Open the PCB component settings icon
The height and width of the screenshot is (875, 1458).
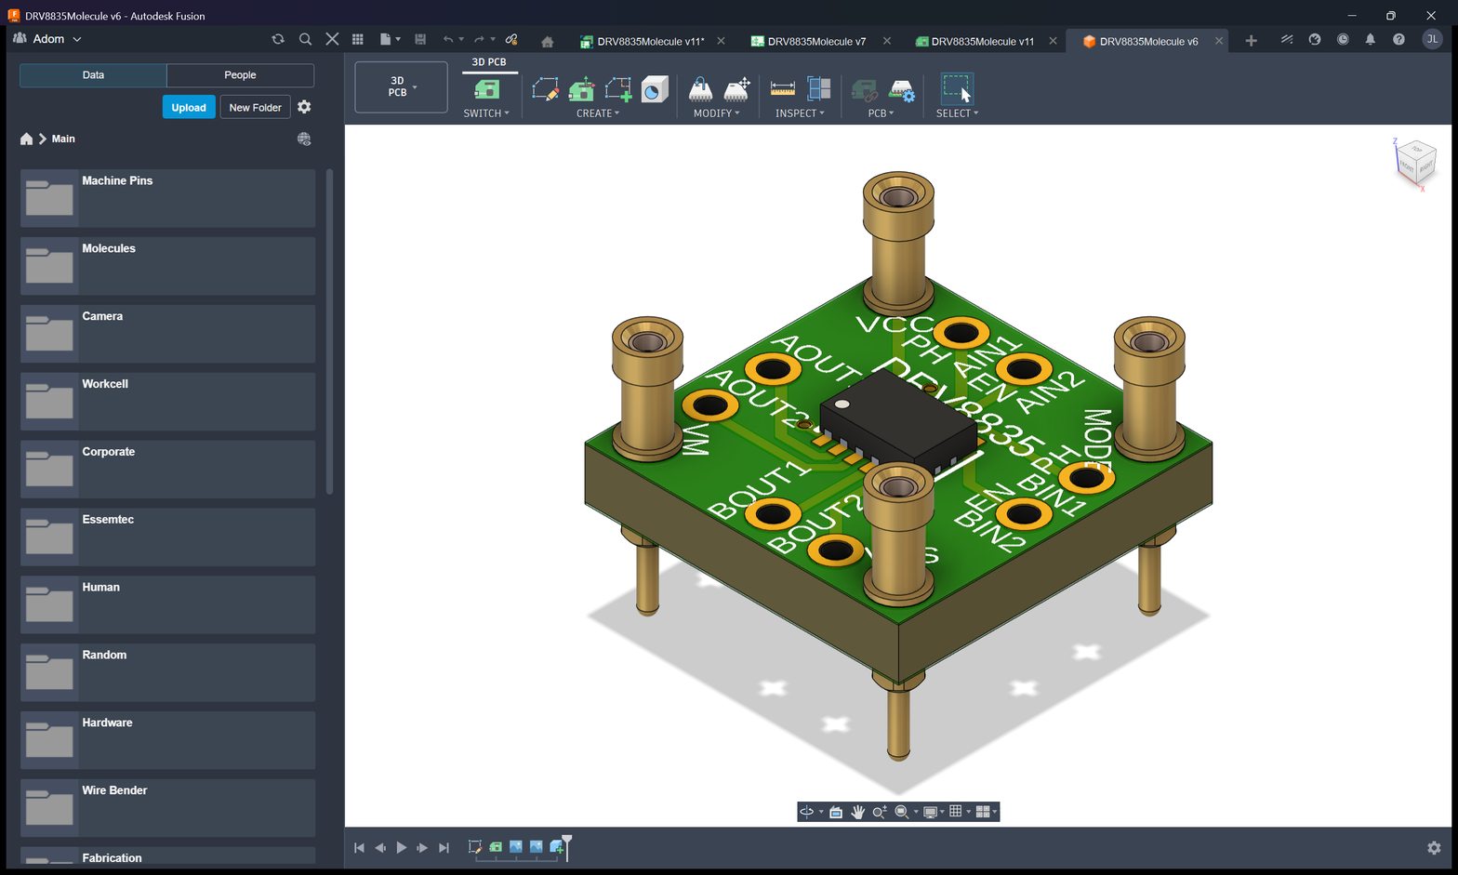point(902,90)
